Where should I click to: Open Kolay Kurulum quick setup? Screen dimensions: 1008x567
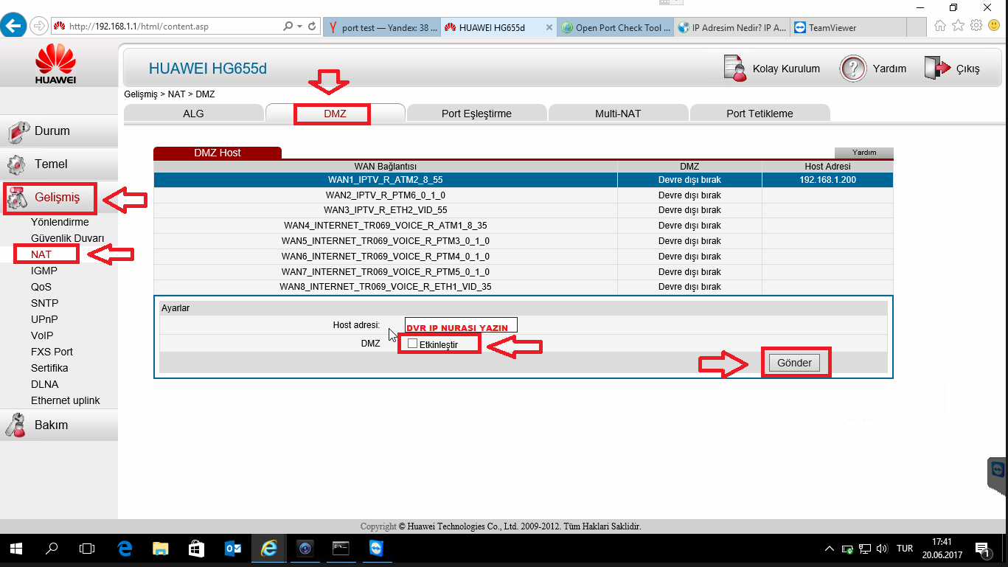[x=772, y=69]
